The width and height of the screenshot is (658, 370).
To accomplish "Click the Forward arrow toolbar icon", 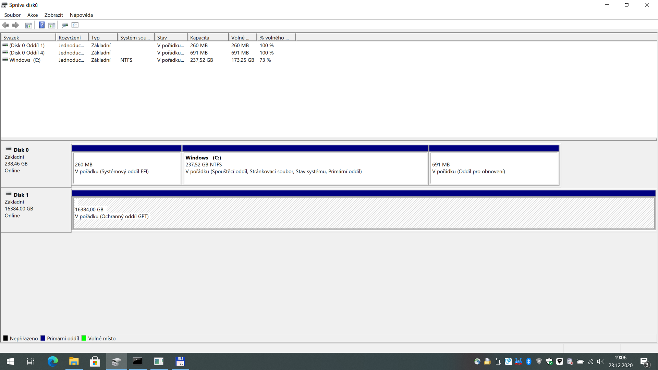I will (x=15, y=25).
